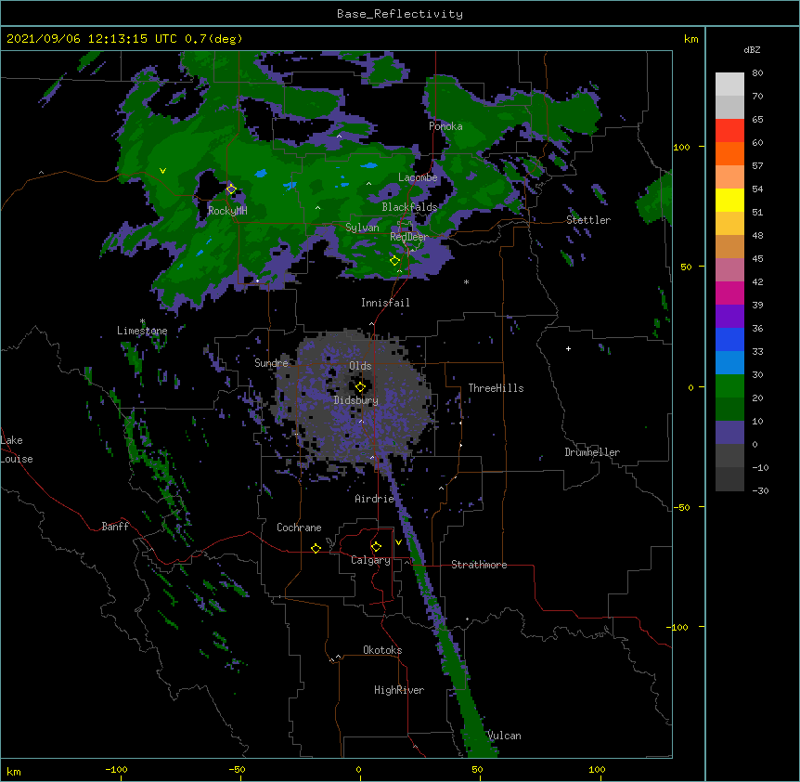Click the RedDeer city label
800x782 pixels.
coord(409,237)
